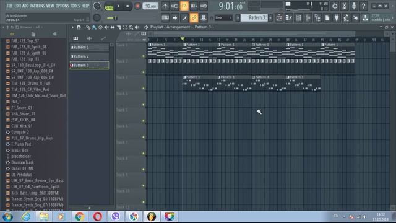Select the playlist Slice tool
This screenshot has width=396, height=223.
pos(119,27)
